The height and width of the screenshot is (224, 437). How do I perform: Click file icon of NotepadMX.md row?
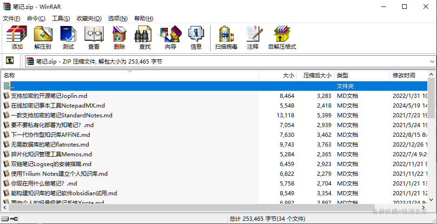(7, 106)
